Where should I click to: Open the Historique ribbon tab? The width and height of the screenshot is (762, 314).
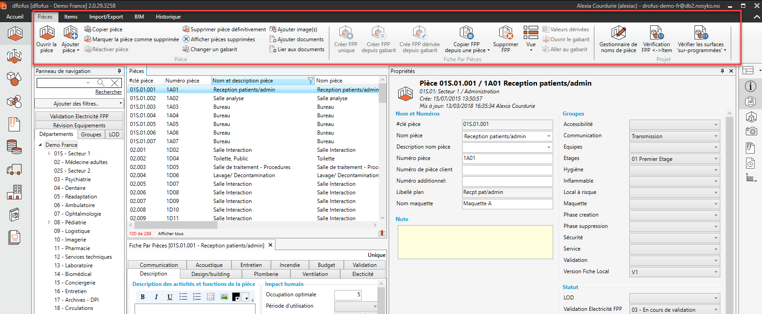point(168,17)
